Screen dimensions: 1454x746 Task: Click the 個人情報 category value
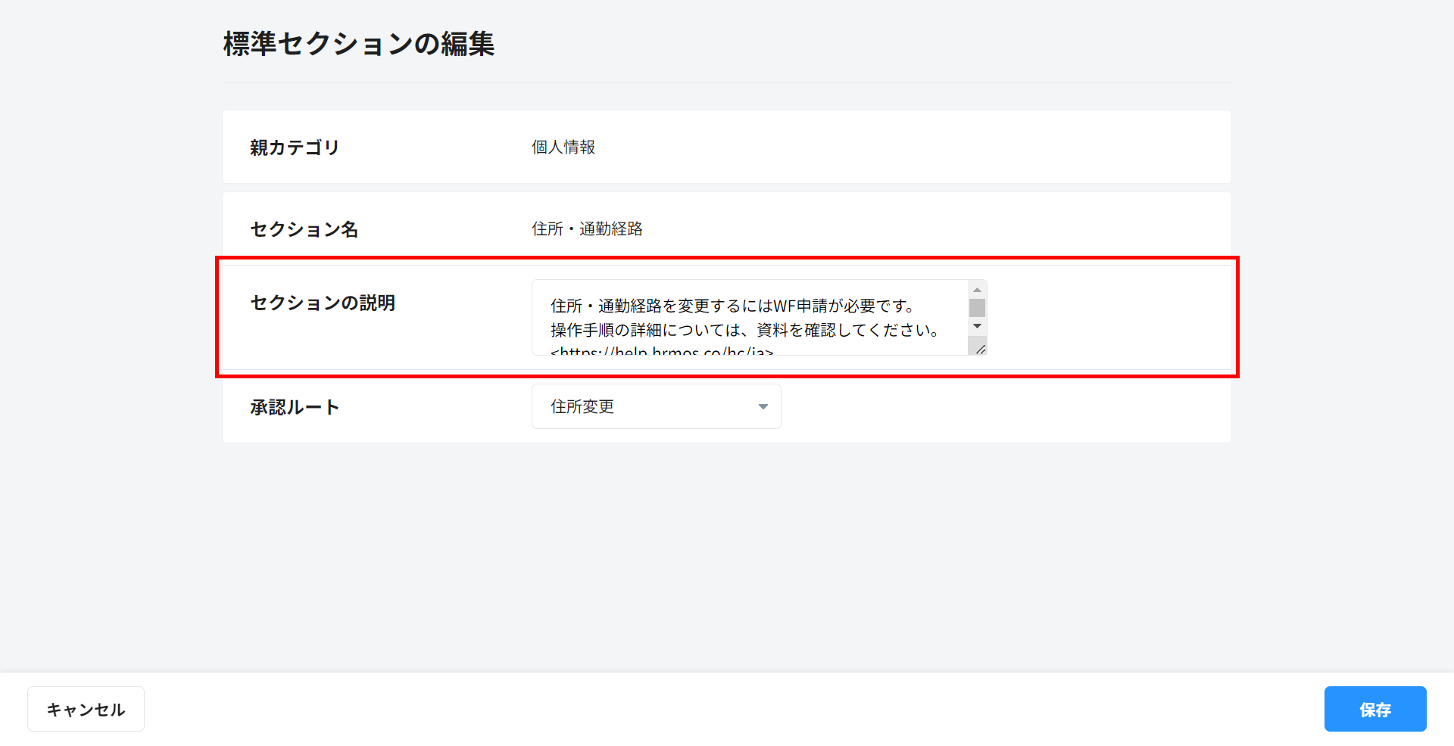tap(563, 148)
